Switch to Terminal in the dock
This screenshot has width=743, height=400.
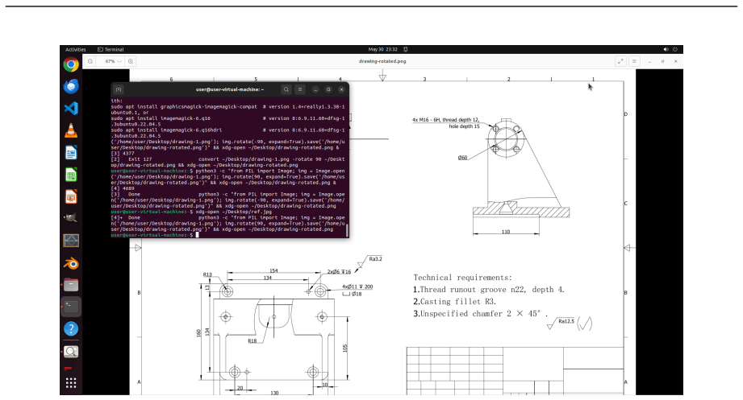pos(71,307)
